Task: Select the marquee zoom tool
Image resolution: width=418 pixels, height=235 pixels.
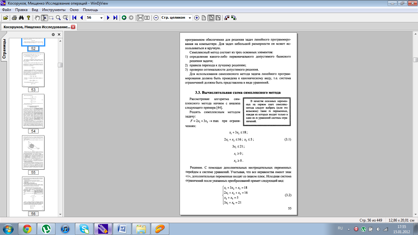Action: tap(65, 18)
